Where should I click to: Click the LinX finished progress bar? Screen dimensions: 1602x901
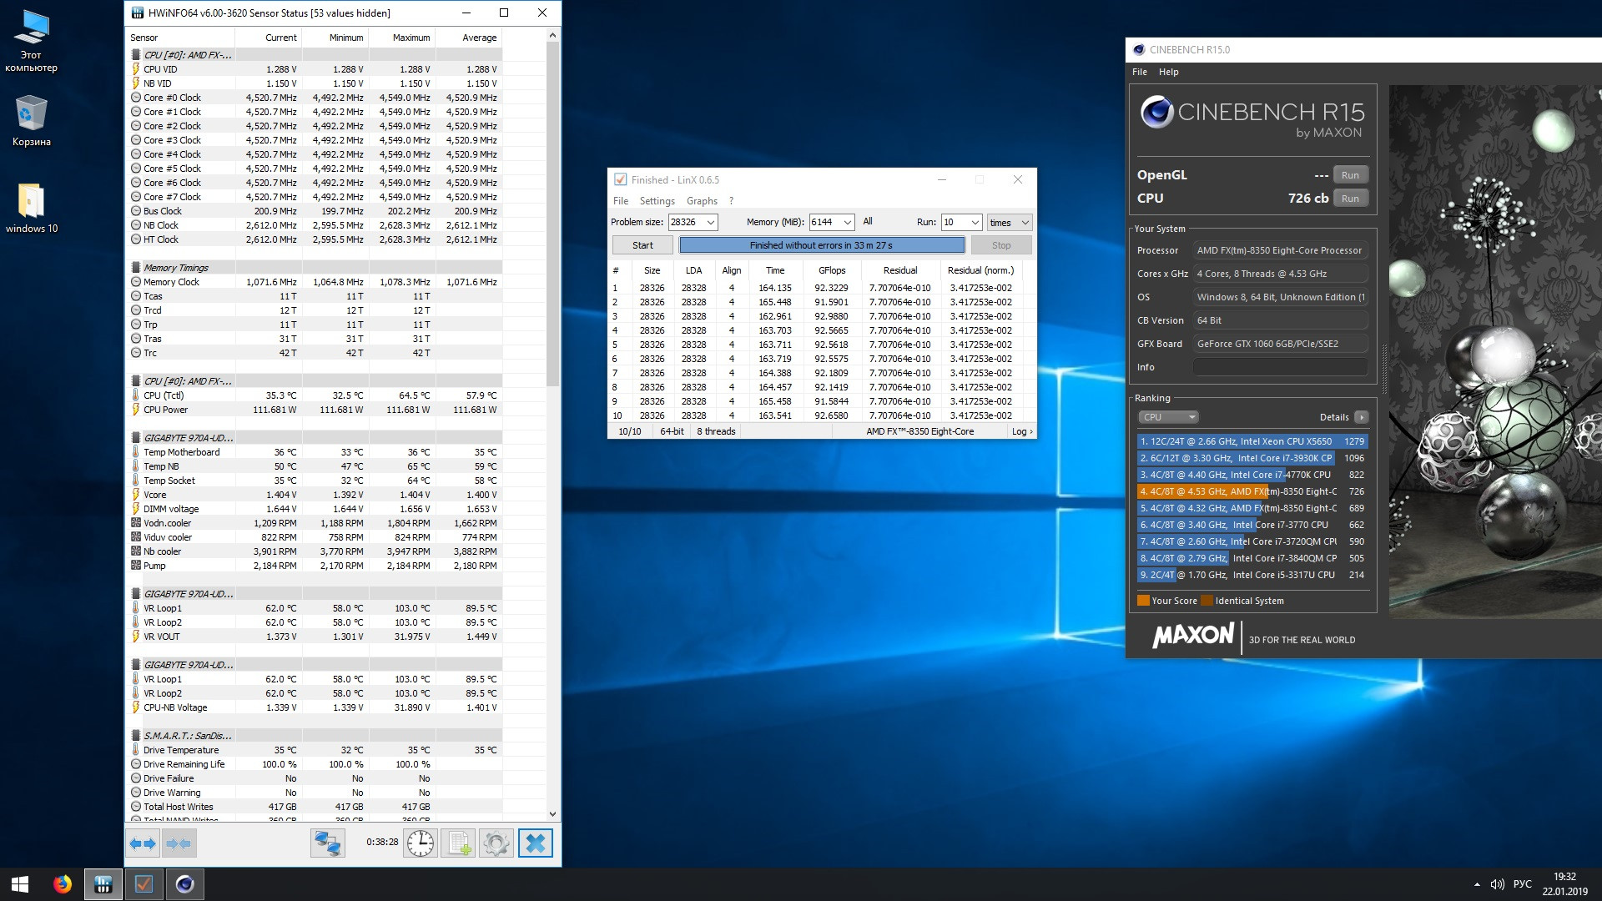821,245
